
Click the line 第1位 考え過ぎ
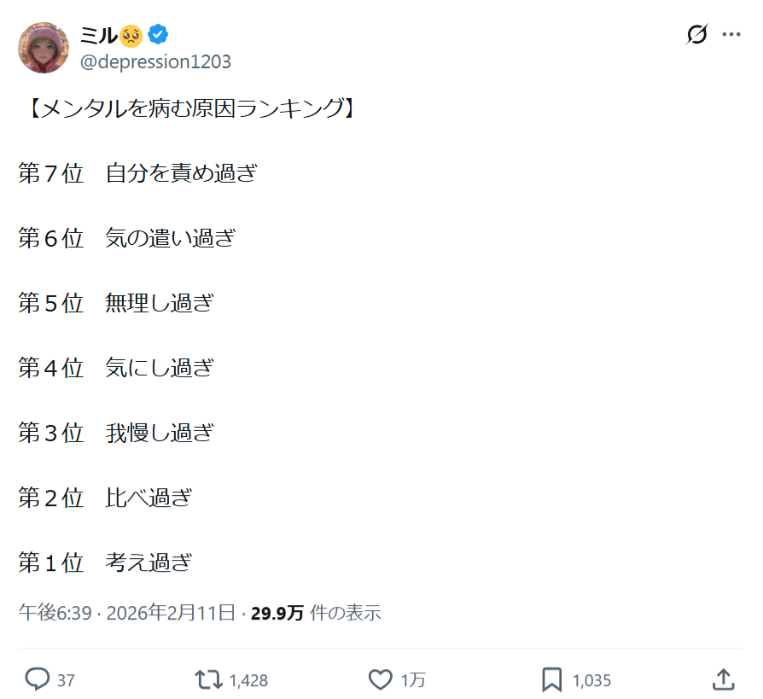[x=105, y=562]
